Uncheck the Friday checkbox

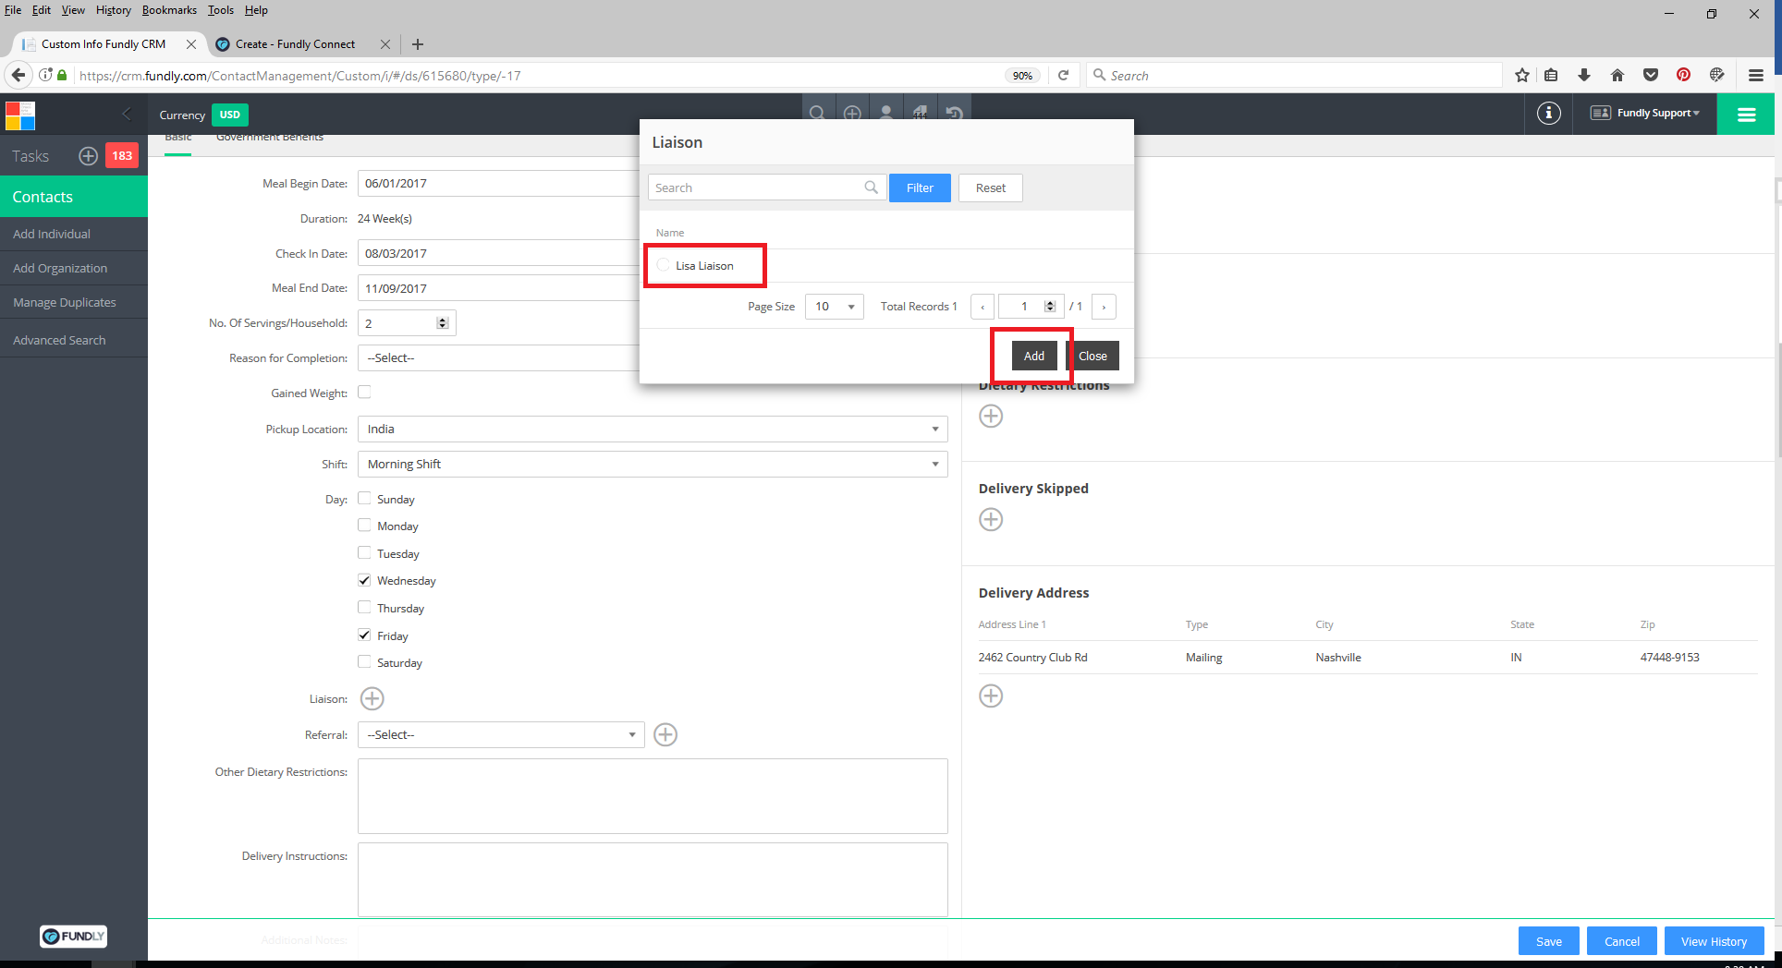point(364,635)
